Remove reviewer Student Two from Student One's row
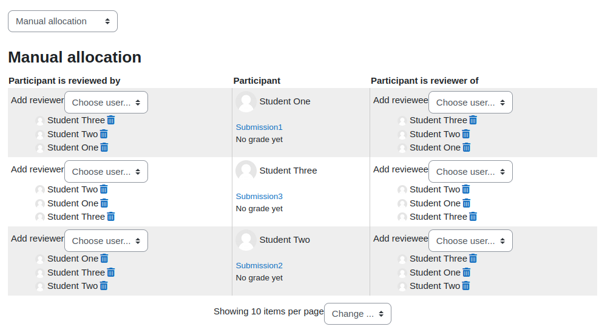Image resolution: width=602 pixels, height=332 pixels. 104,134
